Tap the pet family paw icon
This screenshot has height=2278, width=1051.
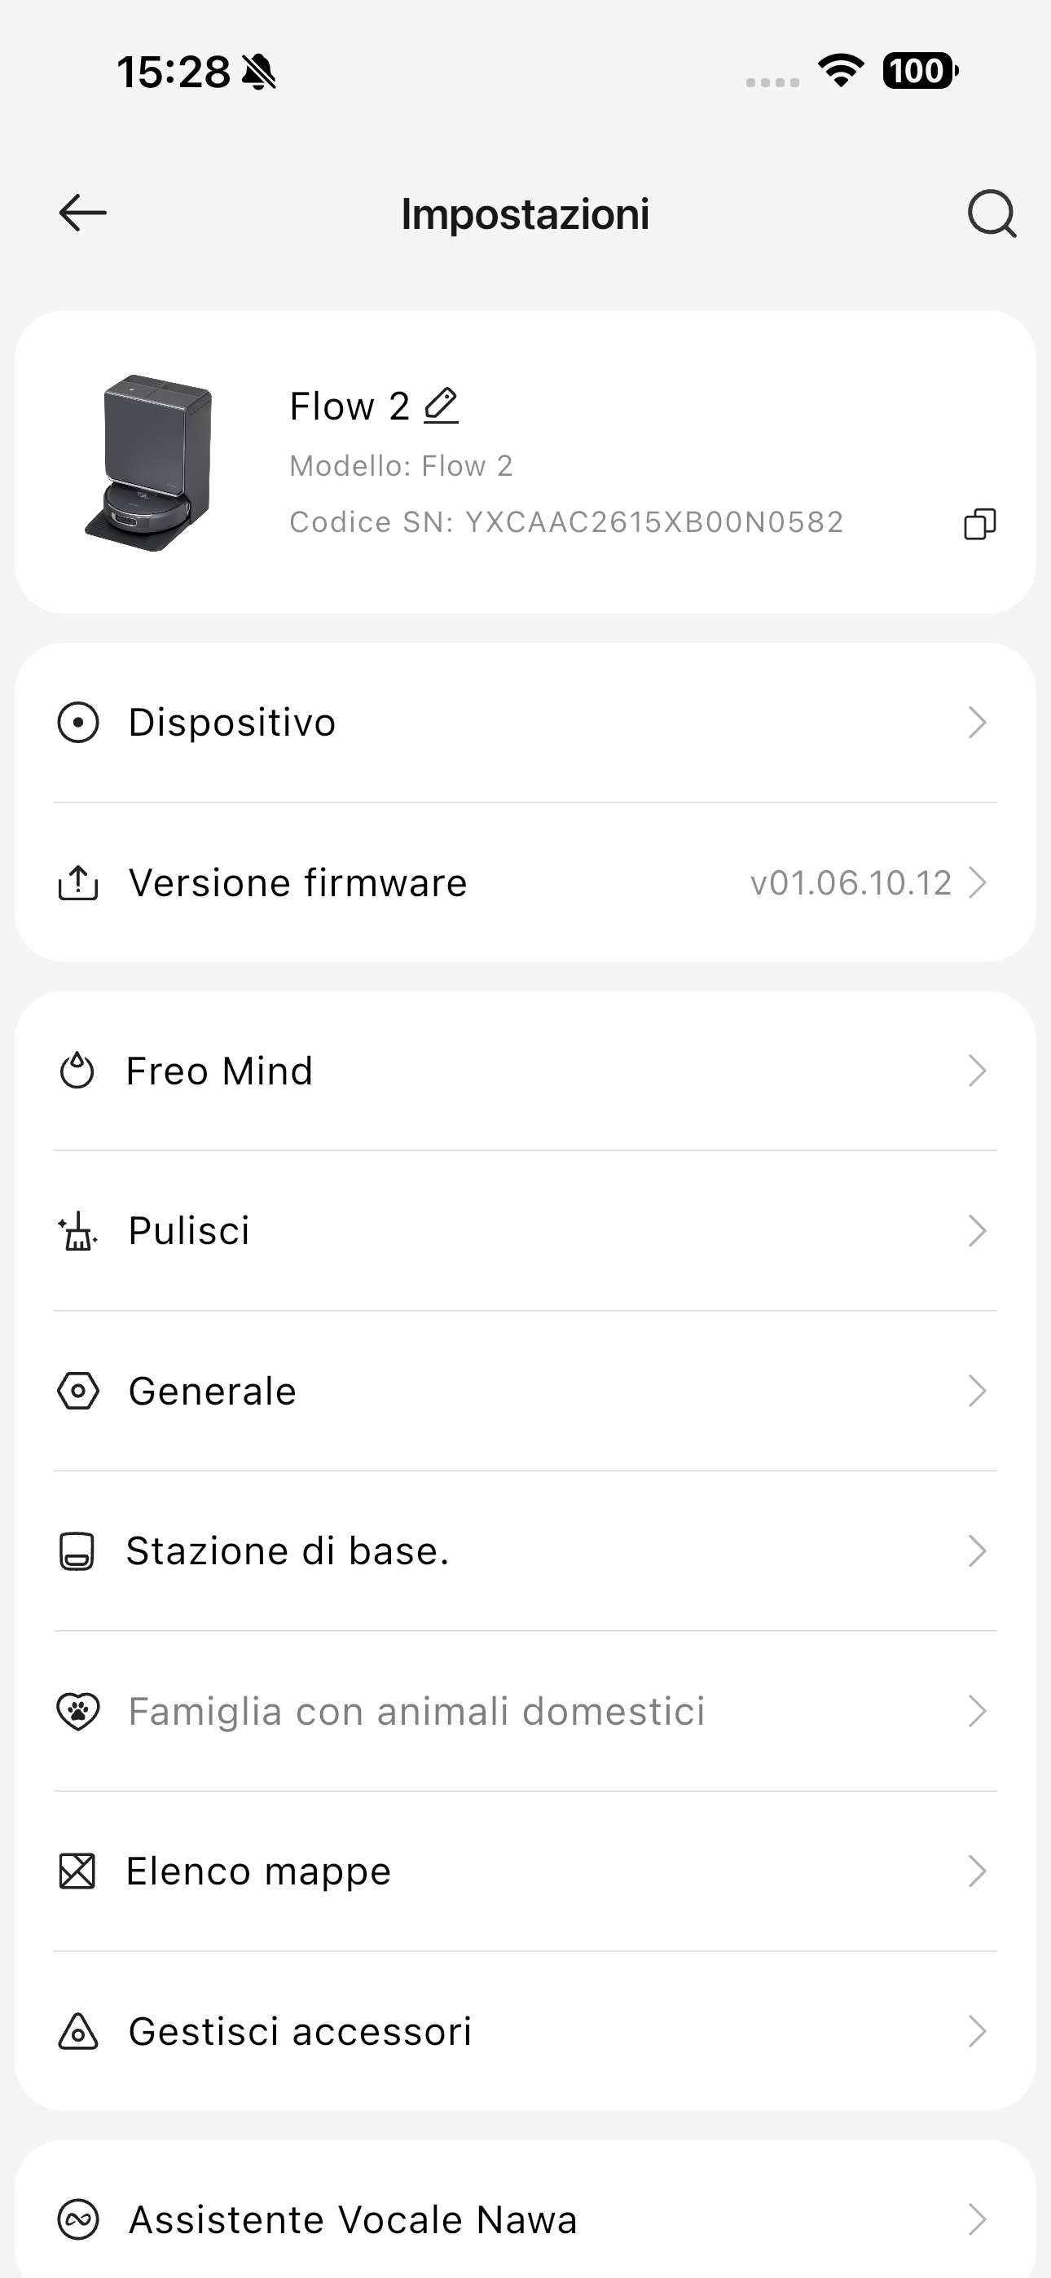pos(78,1711)
